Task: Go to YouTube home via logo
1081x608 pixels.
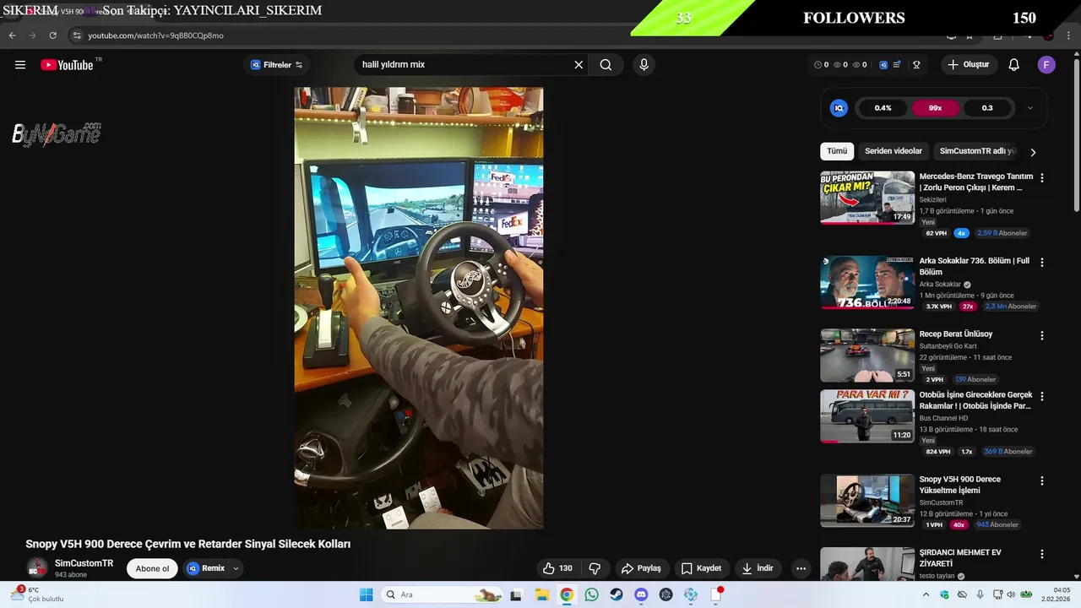Action: pyautogui.click(x=67, y=65)
